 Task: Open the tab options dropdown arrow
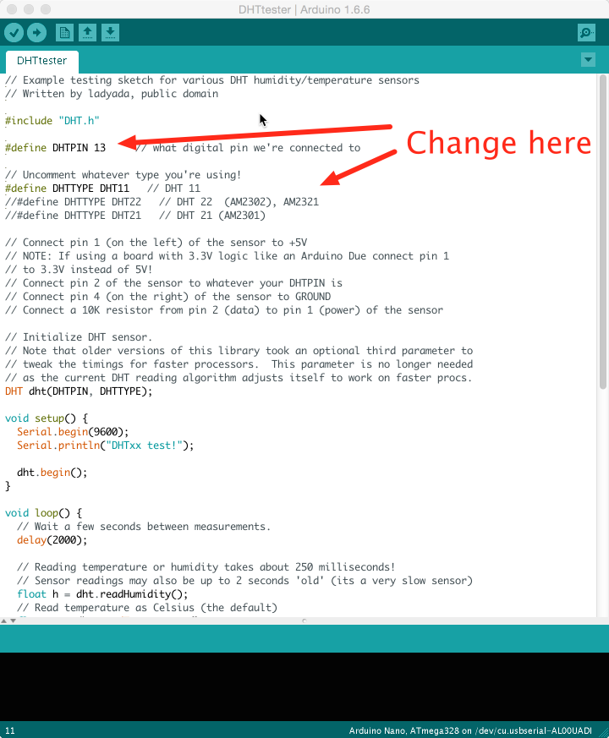coord(589,60)
